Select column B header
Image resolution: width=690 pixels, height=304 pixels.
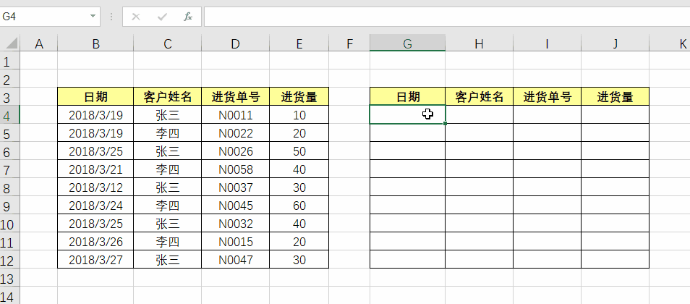click(x=95, y=44)
